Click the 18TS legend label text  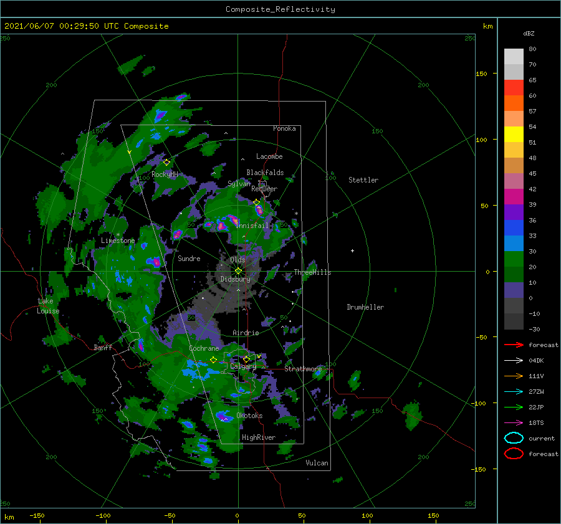pyautogui.click(x=536, y=423)
